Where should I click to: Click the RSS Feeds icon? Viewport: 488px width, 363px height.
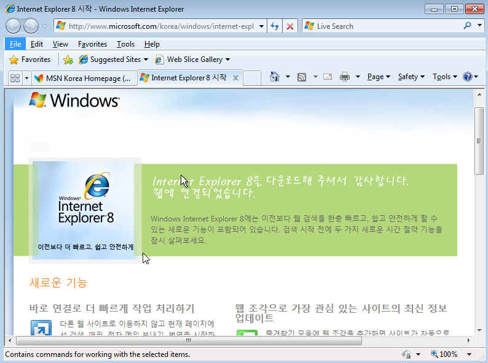[302, 77]
